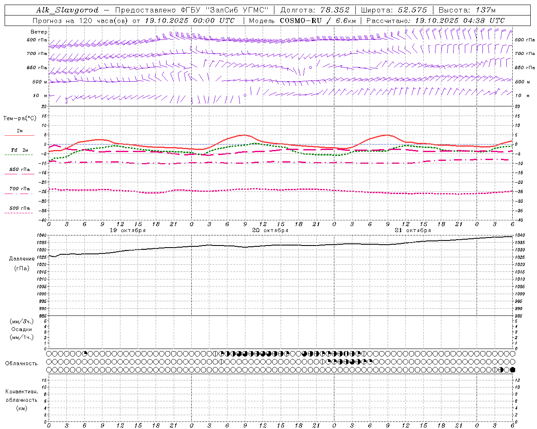This screenshot has height=429, width=537.
Task: Click the computed time Рассчитано: 19.10.2025 04:38 UTC
Action: tap(435, 21)
